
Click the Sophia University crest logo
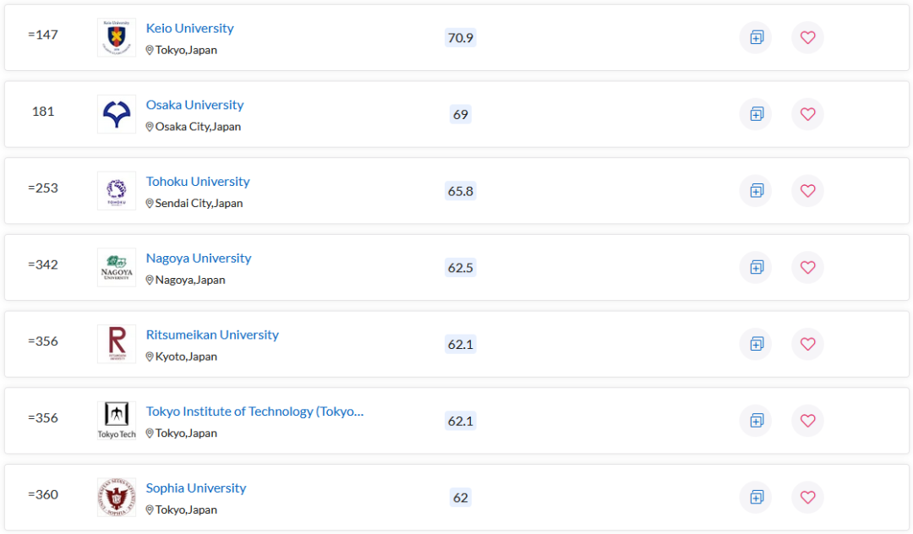[117, 497]
